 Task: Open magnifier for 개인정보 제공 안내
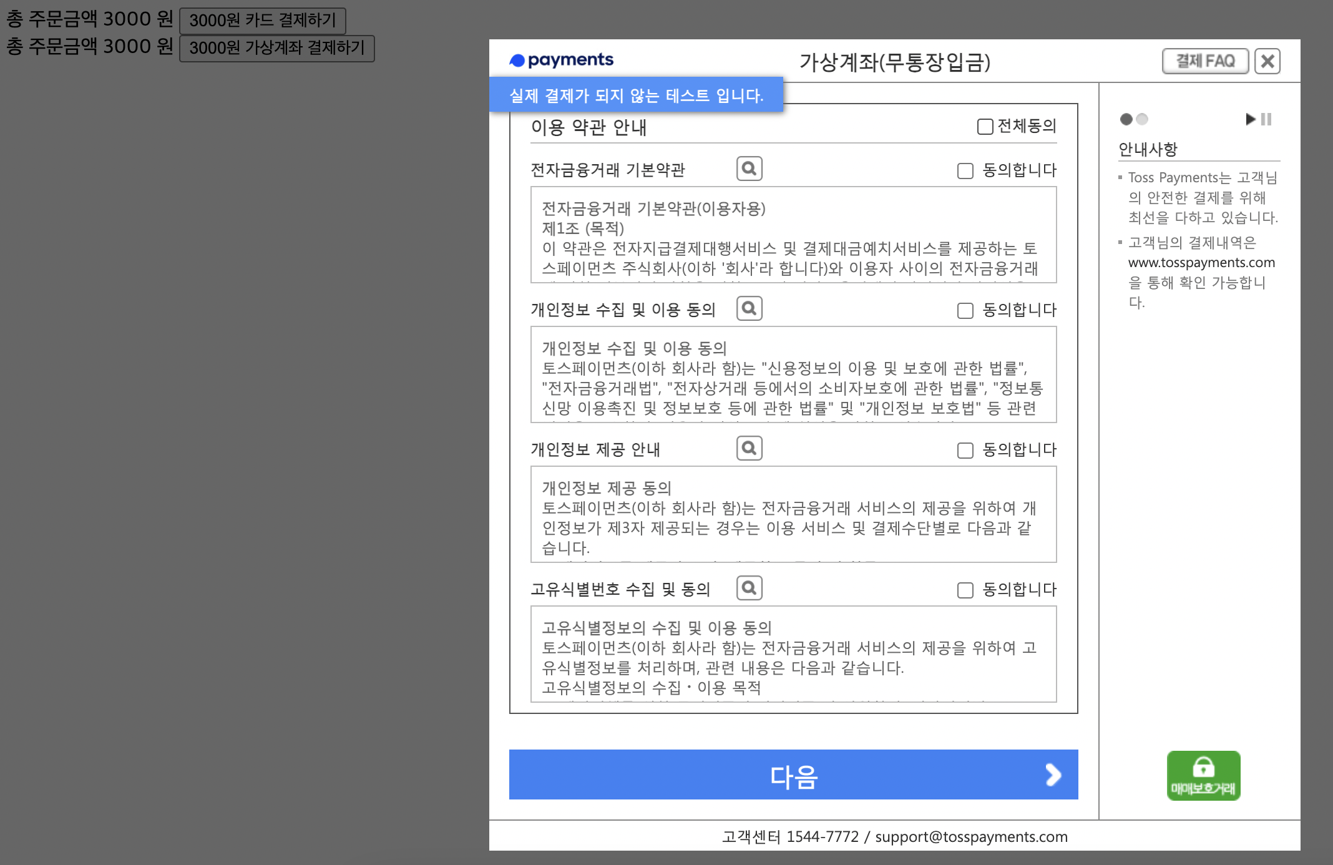[749, 448]
